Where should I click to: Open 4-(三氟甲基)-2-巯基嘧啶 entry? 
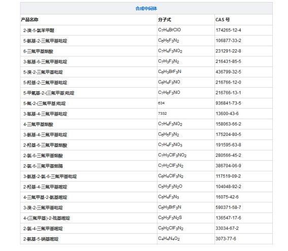pyautogui.click(x=47, y=218)
